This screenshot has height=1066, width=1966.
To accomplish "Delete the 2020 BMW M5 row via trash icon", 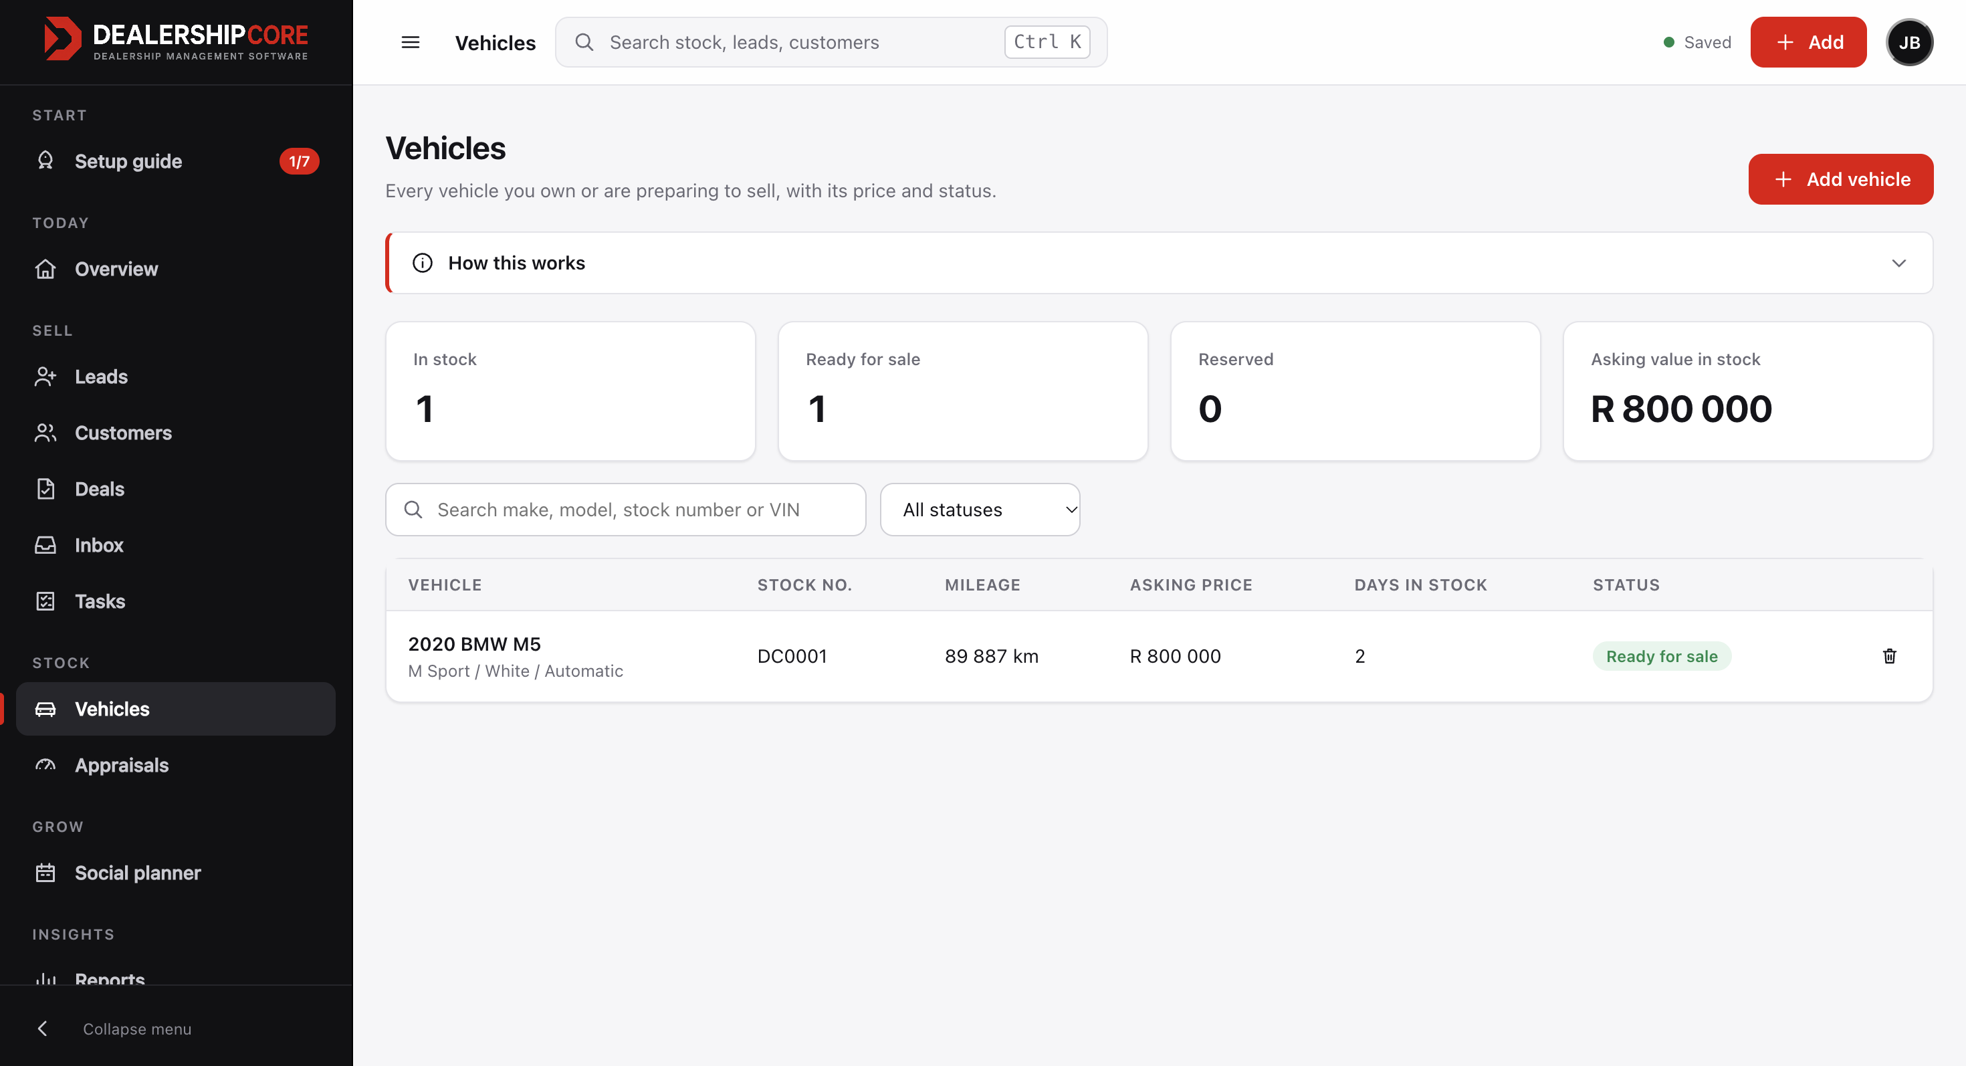I will (x=1889, y=656).
